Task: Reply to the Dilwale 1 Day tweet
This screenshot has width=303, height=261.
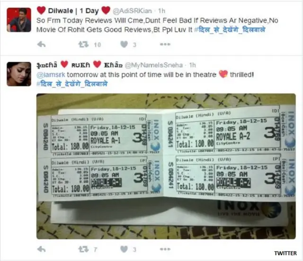Action: point(41,44)
